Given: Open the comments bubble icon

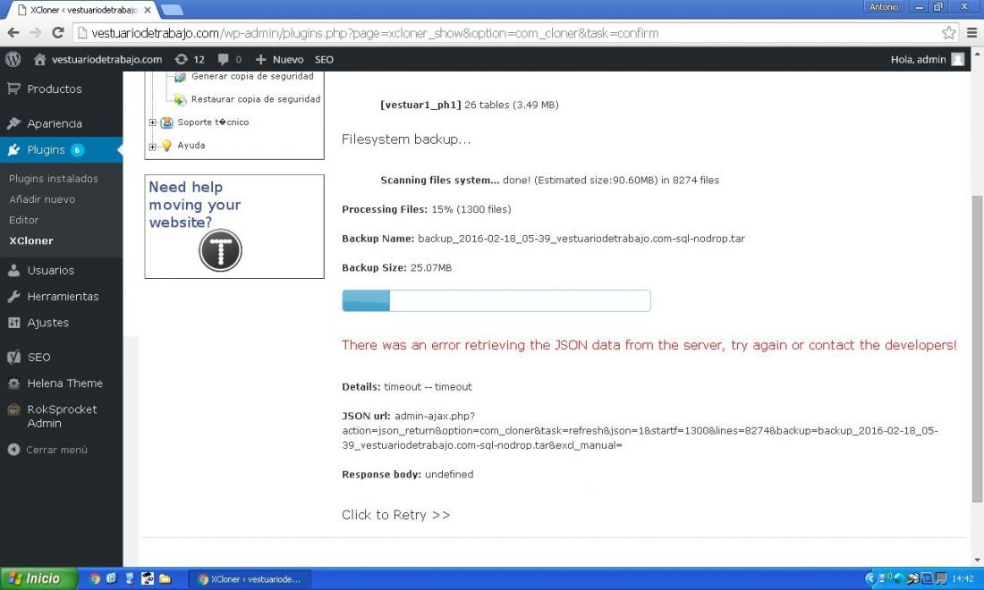Looking at the screenshot, I should pyautogui.click(x=223, y=59).
